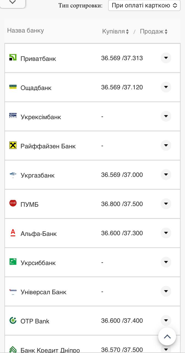
Task: Open the Універсал Банк name link
Action: [43, 292]
